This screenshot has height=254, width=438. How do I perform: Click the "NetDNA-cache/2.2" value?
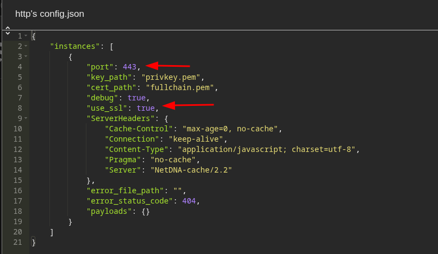coord(191,170)
